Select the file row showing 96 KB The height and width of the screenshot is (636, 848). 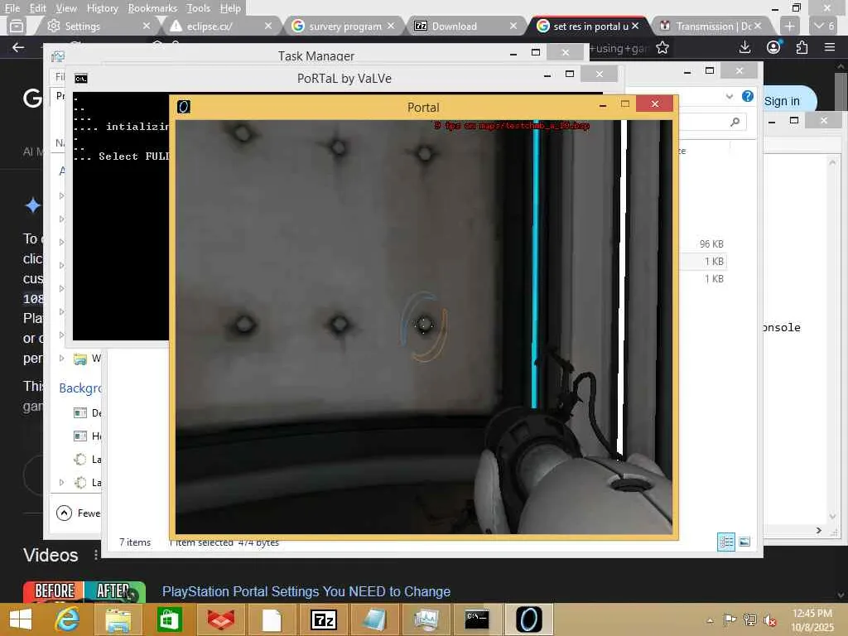702,244
